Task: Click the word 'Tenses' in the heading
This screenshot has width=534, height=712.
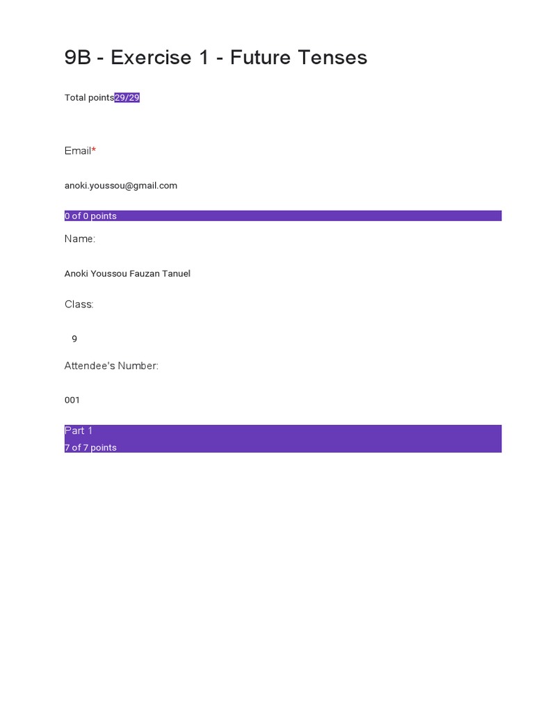Action: tap(332, 58)
